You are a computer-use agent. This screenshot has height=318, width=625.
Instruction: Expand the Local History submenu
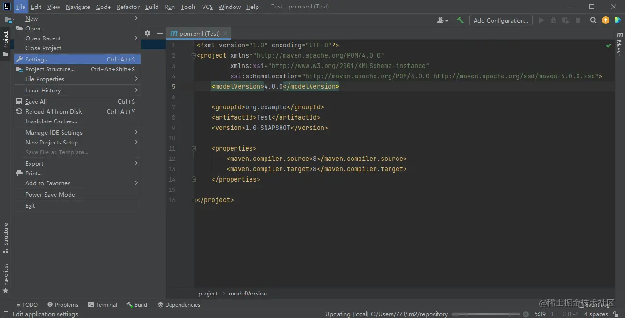click(78, 91)
